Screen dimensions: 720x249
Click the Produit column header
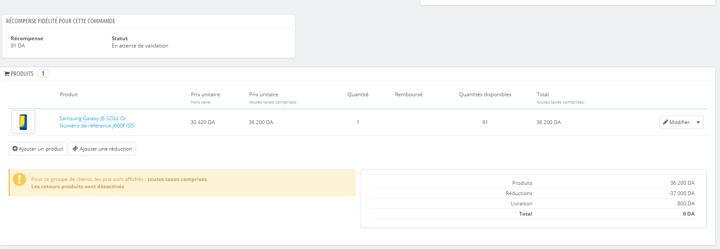tap(69, 95)
